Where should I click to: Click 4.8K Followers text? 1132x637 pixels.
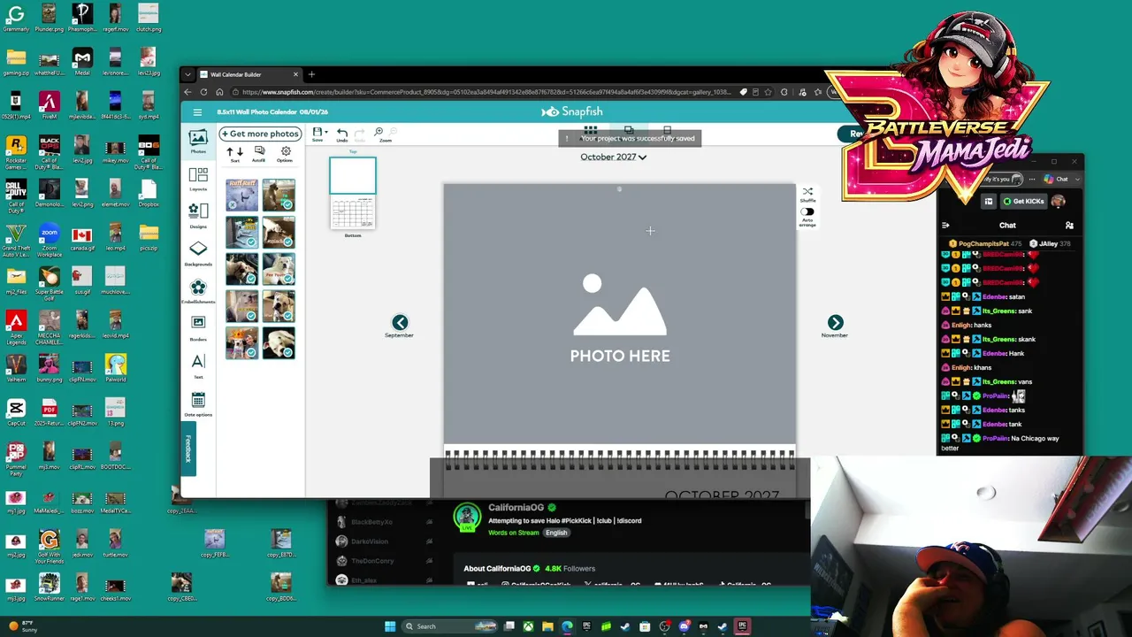[x=570, y=568]
